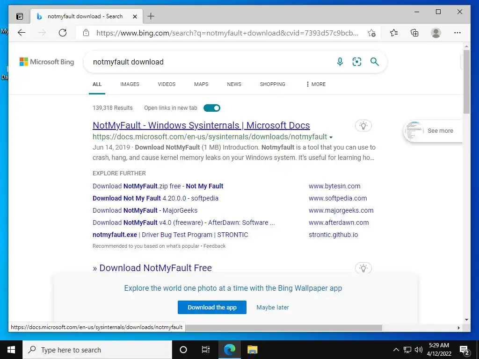This screenshot has width=479, height=359.
Task: Switch to the VIDEOS tab
Action: tap(167, 84)
